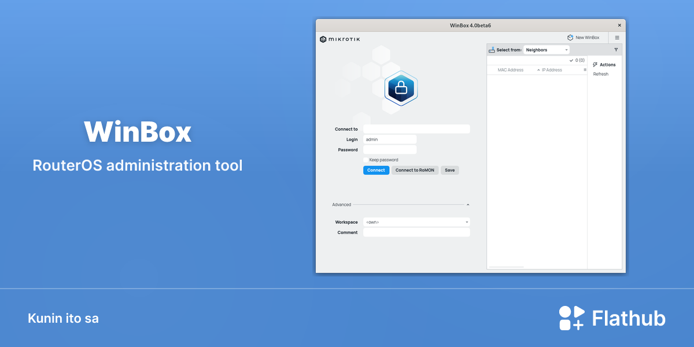The width and height of the screenshot is (694, 347).
Task: Click the MAC Address column header
Action: tap(511, 70)
